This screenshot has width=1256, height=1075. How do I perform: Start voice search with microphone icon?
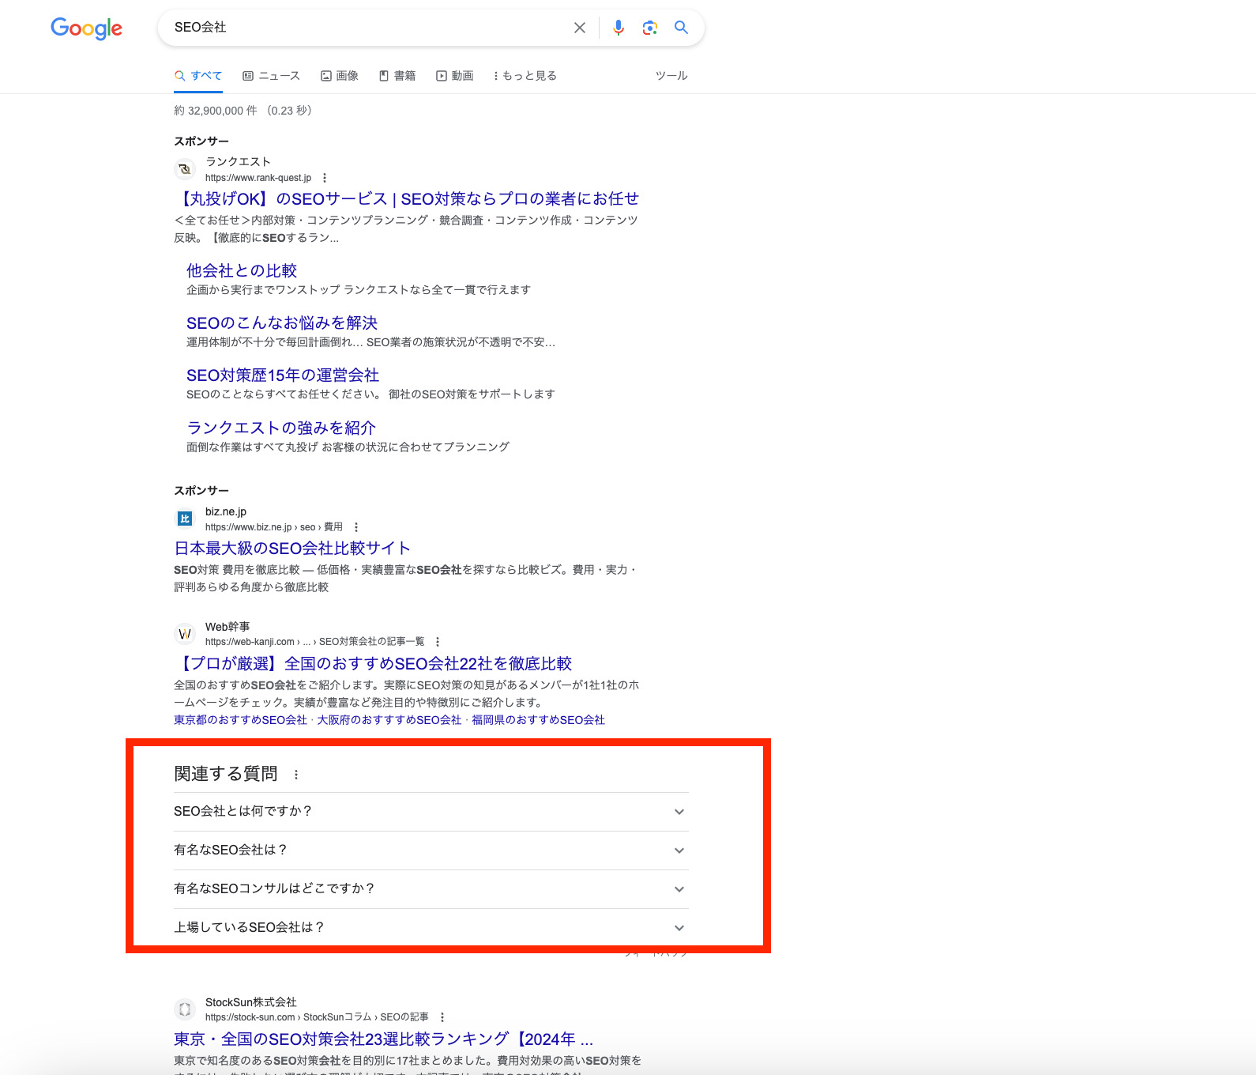coord(619,28)
